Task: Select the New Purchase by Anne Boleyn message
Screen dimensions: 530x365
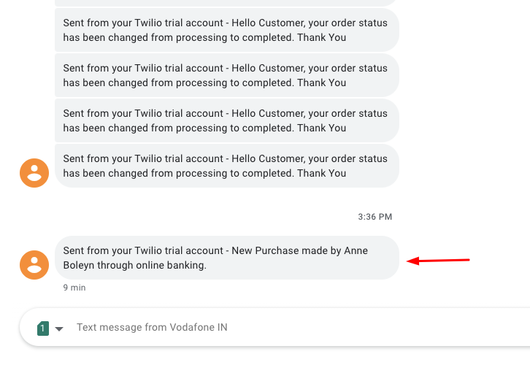Action: [x=227, y=258]
